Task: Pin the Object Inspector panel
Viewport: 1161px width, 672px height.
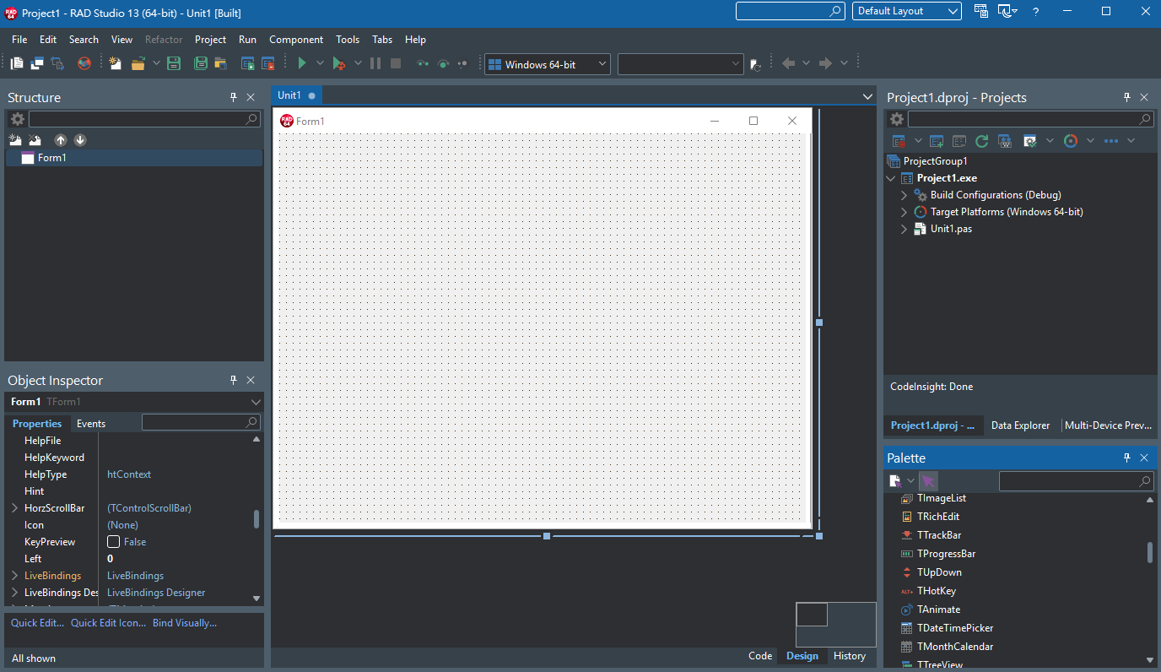Action: point(234,381)
